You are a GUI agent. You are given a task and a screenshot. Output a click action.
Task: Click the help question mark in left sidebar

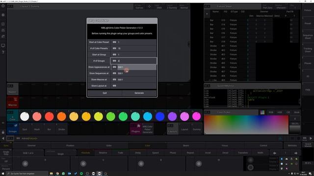[x=3, y=52]
